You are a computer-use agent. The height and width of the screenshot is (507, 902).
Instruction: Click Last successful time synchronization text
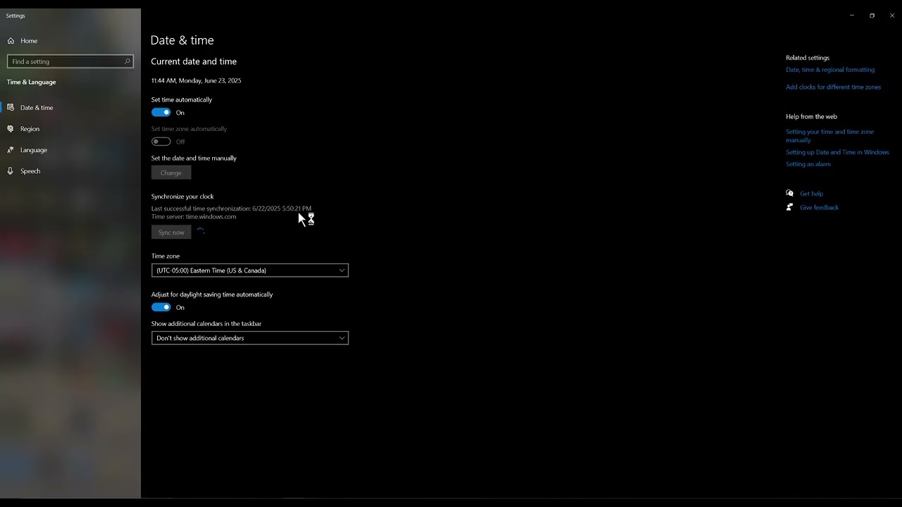231,208
